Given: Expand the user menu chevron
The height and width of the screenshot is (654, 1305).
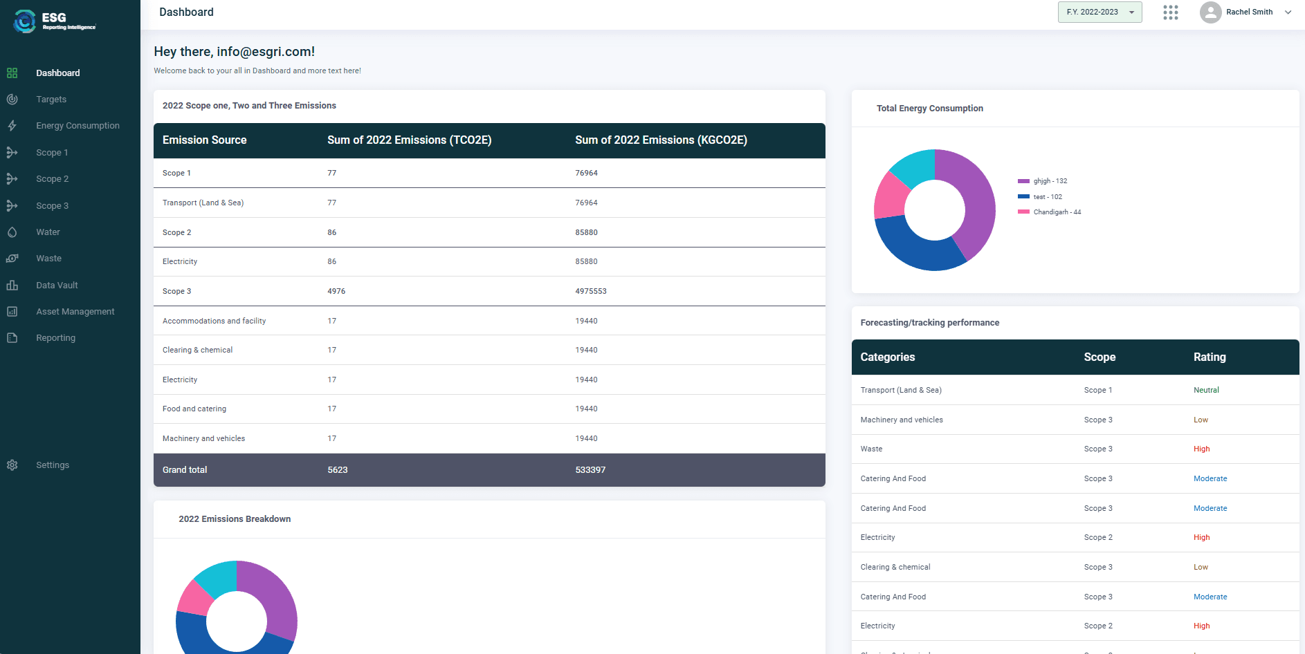Looking at the screenshot, I should point(1288,12).
